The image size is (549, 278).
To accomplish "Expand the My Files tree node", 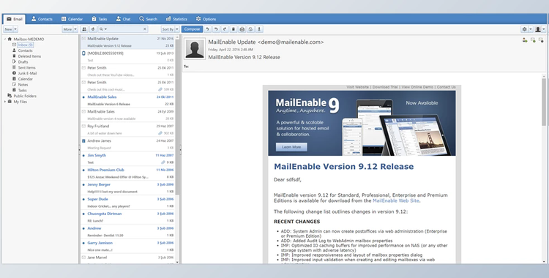I will coord(5,102).
